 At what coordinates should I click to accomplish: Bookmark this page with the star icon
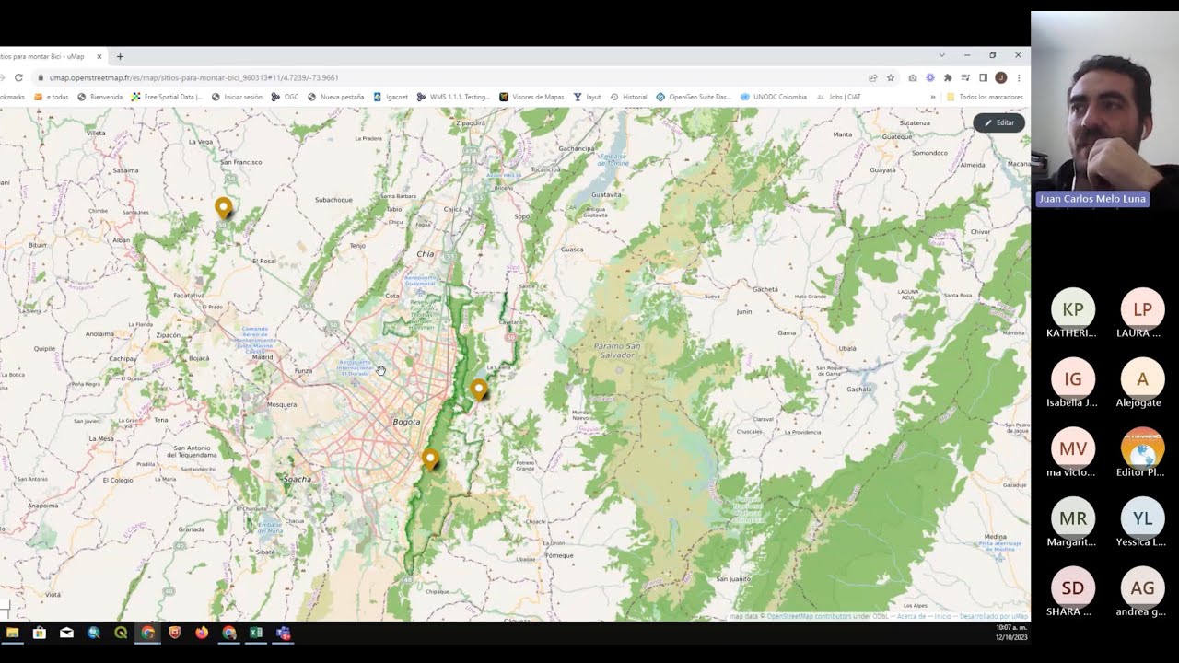(x=890, y=78)
